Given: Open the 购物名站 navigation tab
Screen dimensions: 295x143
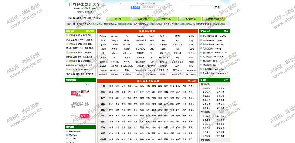Looking at the screenshot, I should click(190, 19).
